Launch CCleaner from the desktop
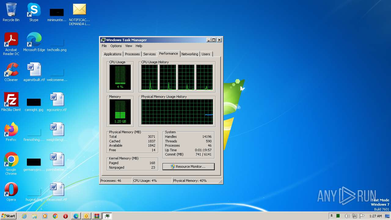Screen dimensions: 391x220 point(11,72)
